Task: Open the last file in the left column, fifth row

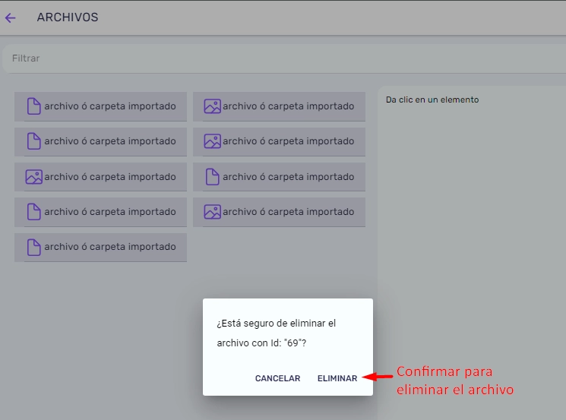Action: pos(100,247)
